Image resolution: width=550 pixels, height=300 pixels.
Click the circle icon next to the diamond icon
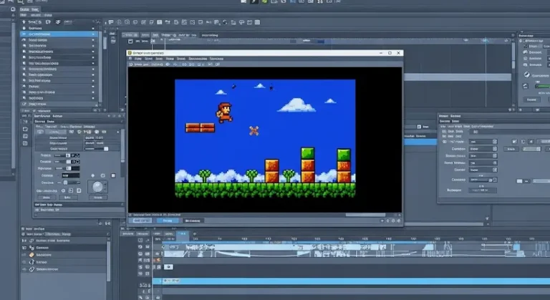(103, 175)
